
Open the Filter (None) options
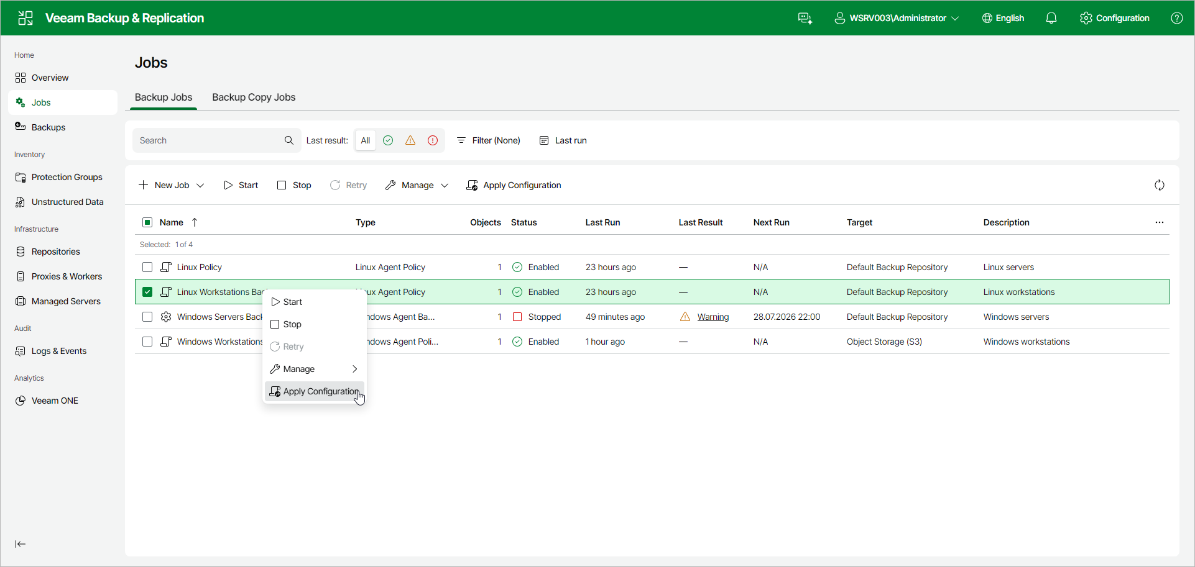coord(489,140)
